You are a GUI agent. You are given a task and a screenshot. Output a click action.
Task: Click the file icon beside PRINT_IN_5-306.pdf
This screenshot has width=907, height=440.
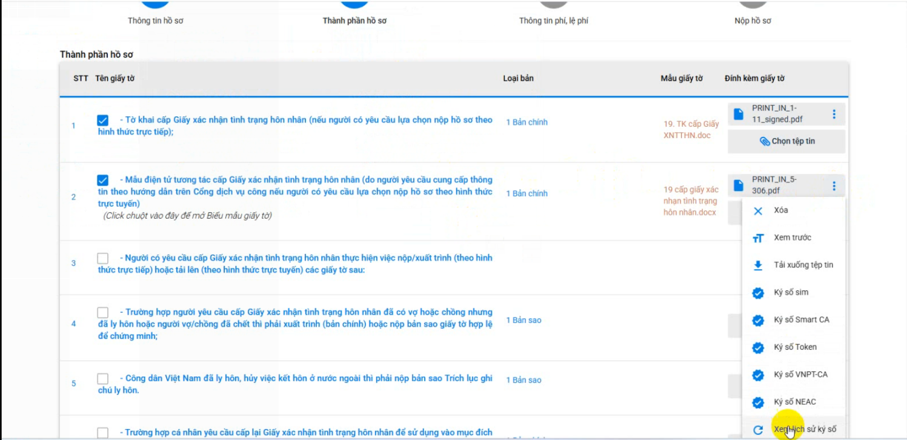click(x=738, y=185)
